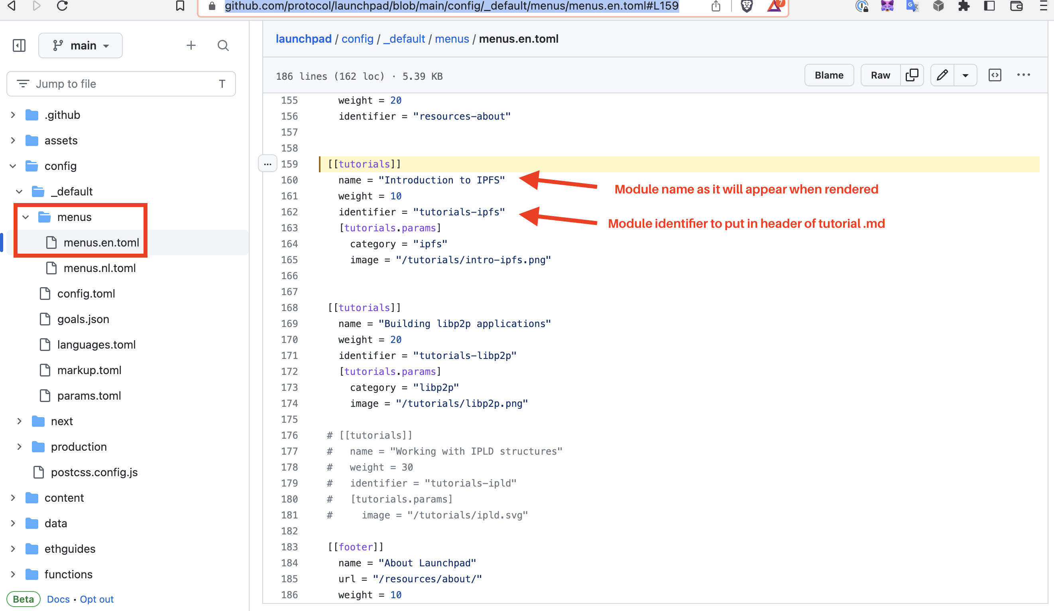Open Google Translate extension icon
This screenshot has height=611, width=1054.
pyautogui.click(x=912, y=6)
